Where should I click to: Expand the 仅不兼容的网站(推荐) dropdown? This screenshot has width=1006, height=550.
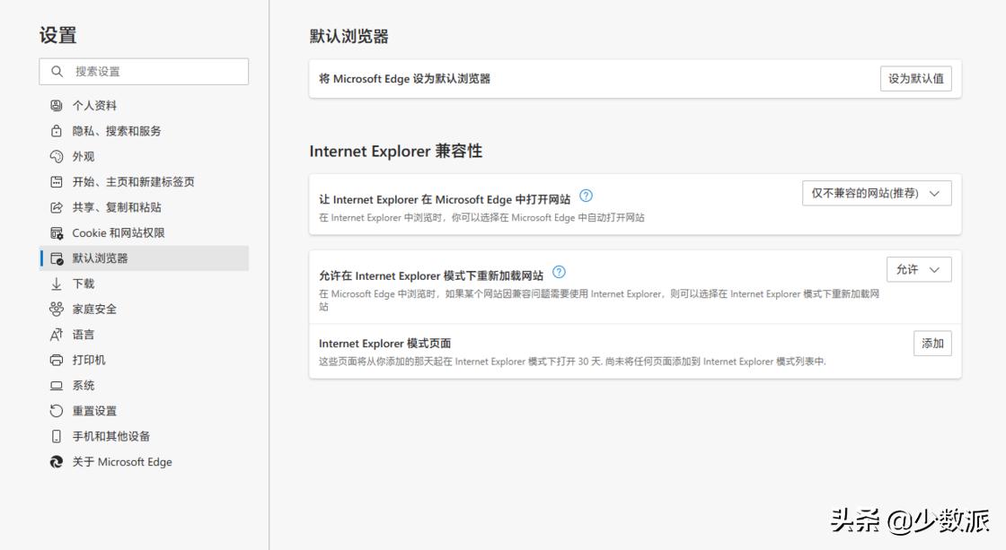pos(876,192)
